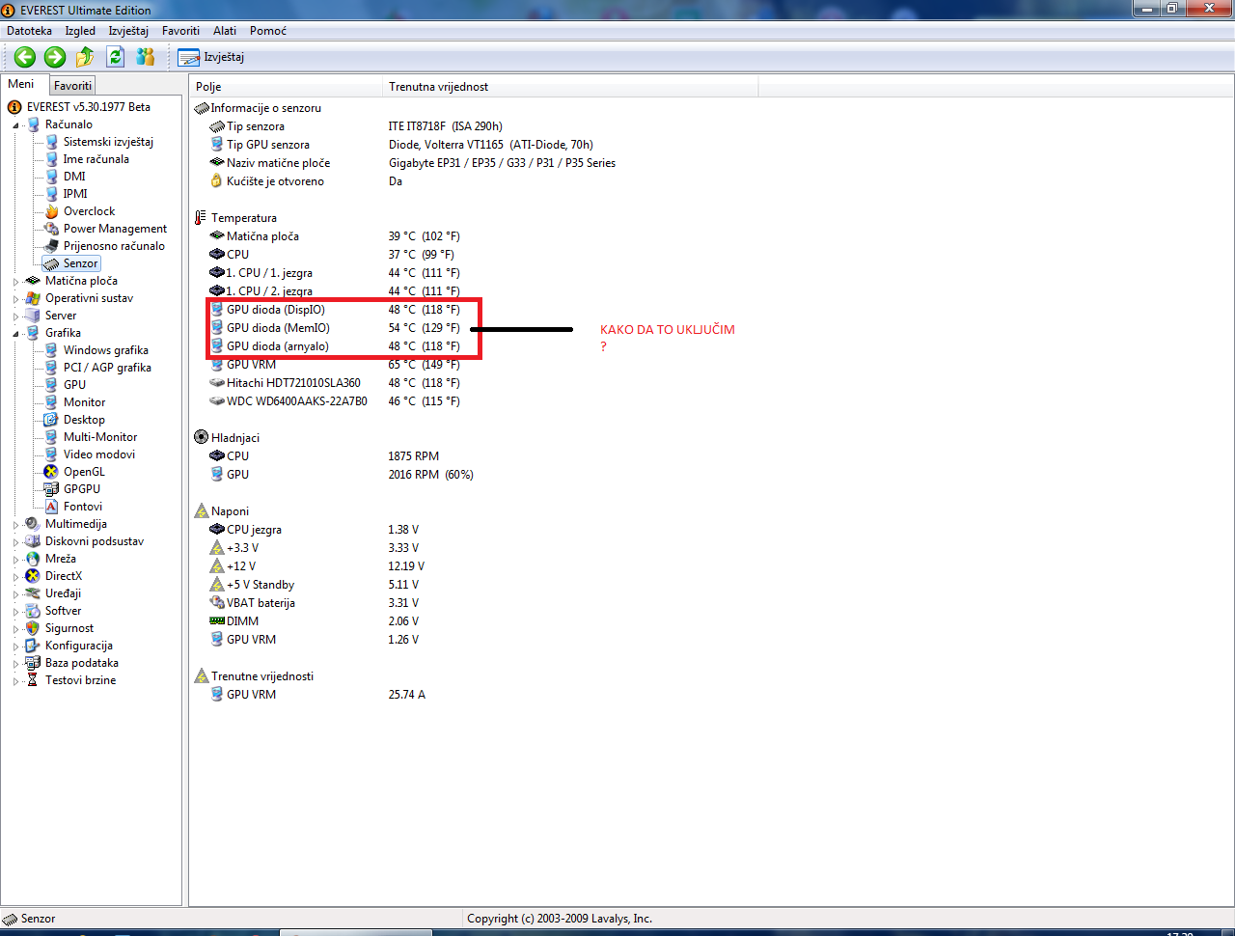Click the Sigurnost shield icon
The image size is (1235, 936).
click(x=33, y=628)
